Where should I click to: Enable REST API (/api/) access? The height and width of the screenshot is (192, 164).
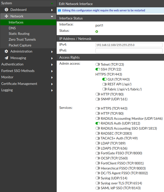click(105, 84)
